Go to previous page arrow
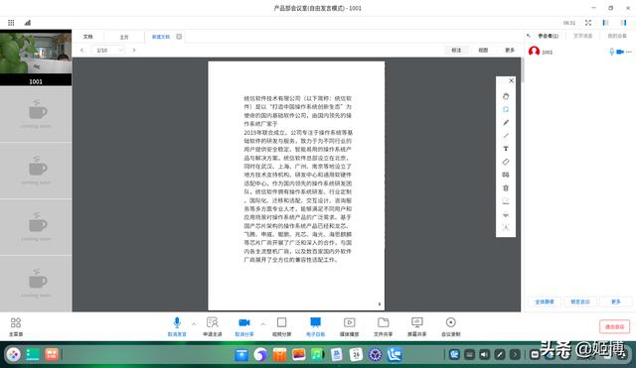 81,51
